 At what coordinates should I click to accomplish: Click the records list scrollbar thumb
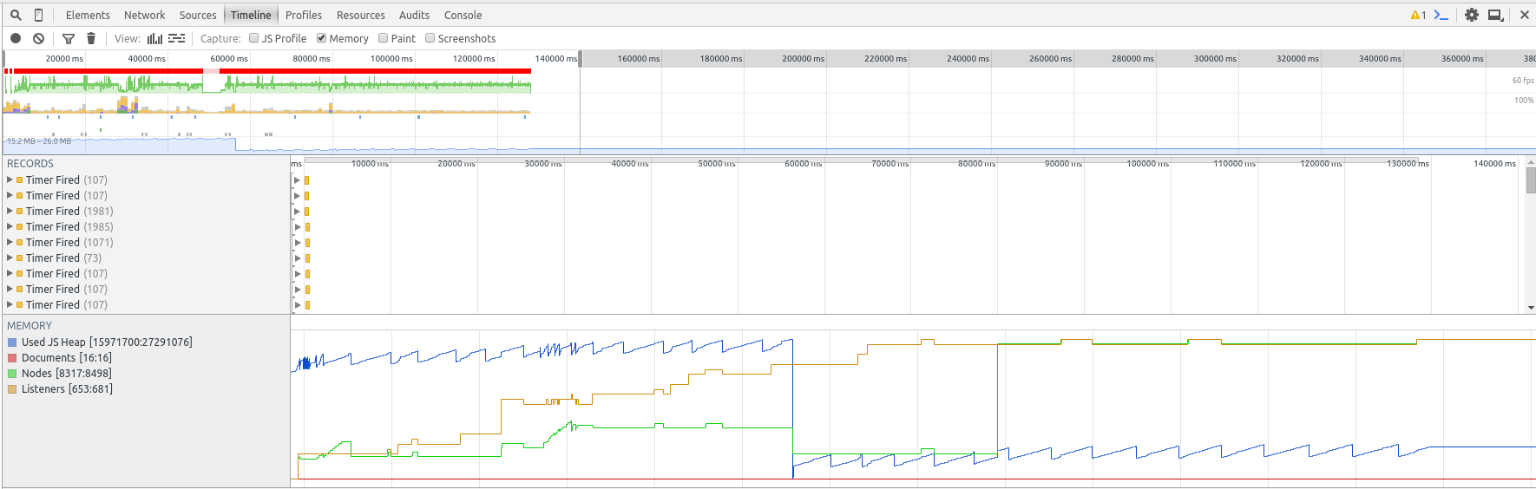(x=1531, y=180)
